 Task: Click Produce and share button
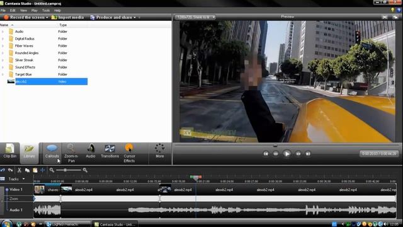(x=111, y=17)
